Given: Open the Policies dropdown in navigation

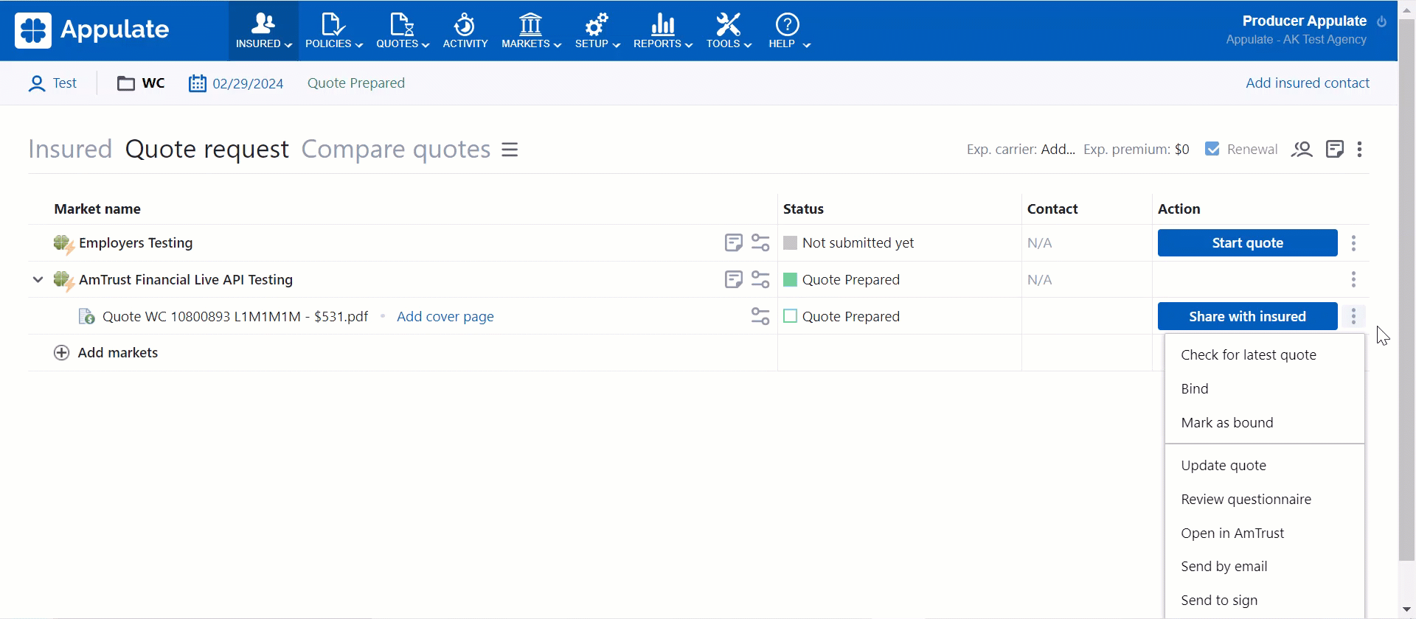Looking at the screenshot, I should coord(333,31).
